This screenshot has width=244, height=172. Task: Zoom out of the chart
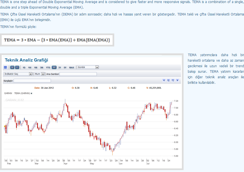(173, 80)
